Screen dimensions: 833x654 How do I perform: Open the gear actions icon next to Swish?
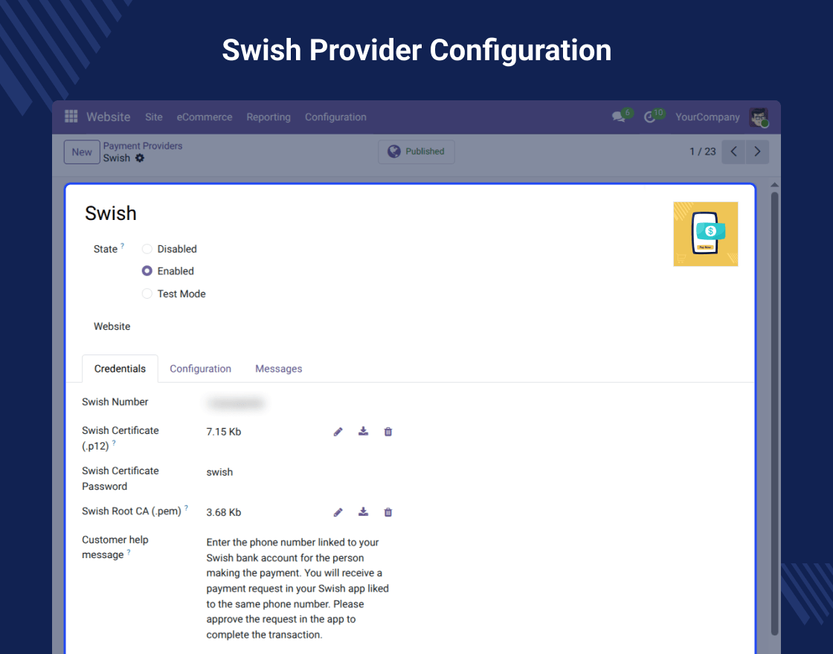[140, 158]
